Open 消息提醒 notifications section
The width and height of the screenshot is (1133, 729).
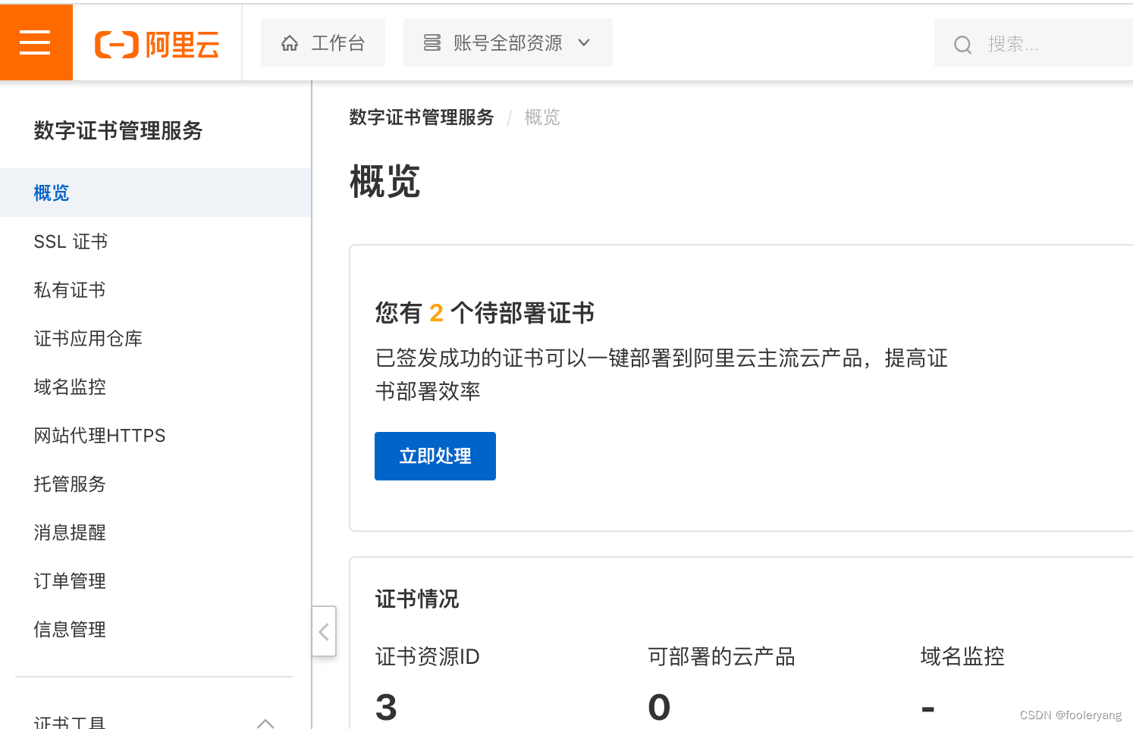click(69, 532)
